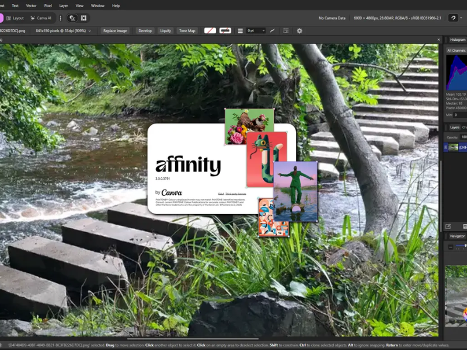Screen dimensions: 467x350
Task: Open the All Channels histogram dropdown
Action: pyautogui.click(x=456, y=51)
